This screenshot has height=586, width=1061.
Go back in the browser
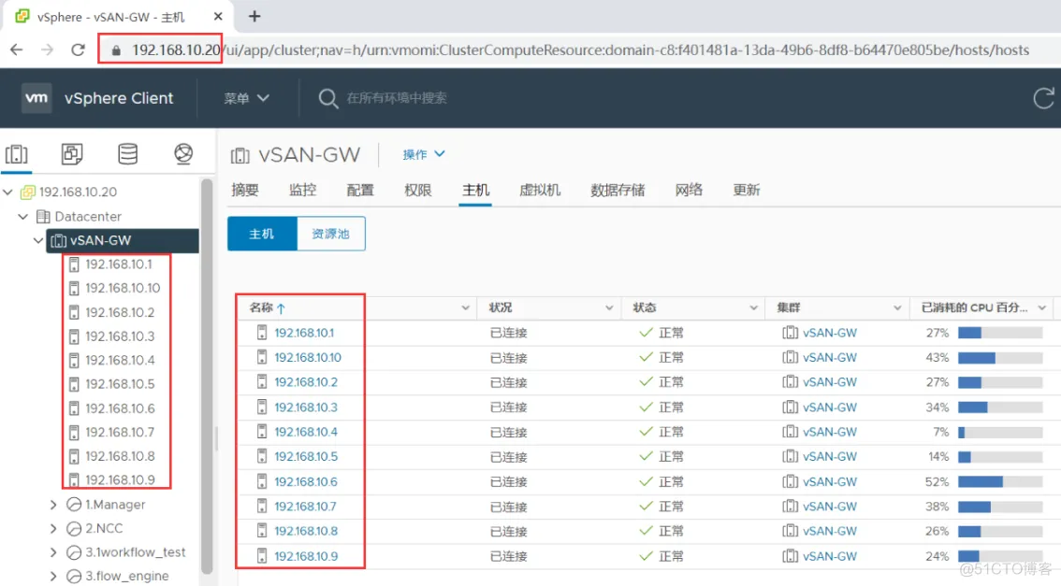[x=17, y=50]
